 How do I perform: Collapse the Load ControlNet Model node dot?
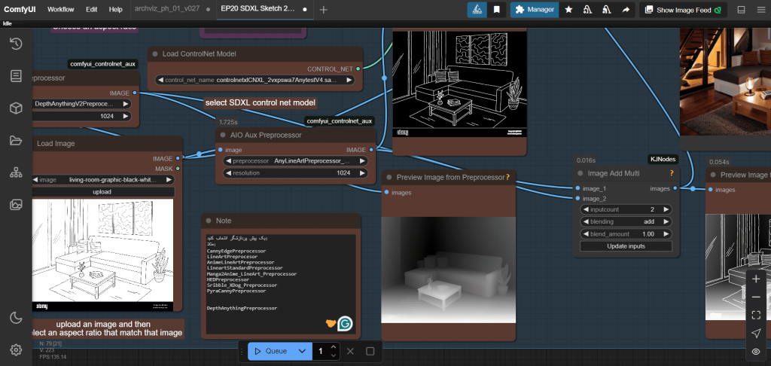point(153,54)
